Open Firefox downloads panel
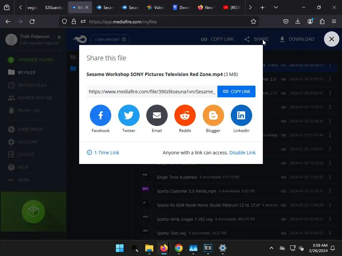The height and width of the screenshot is (256, 342). [298, 21]
